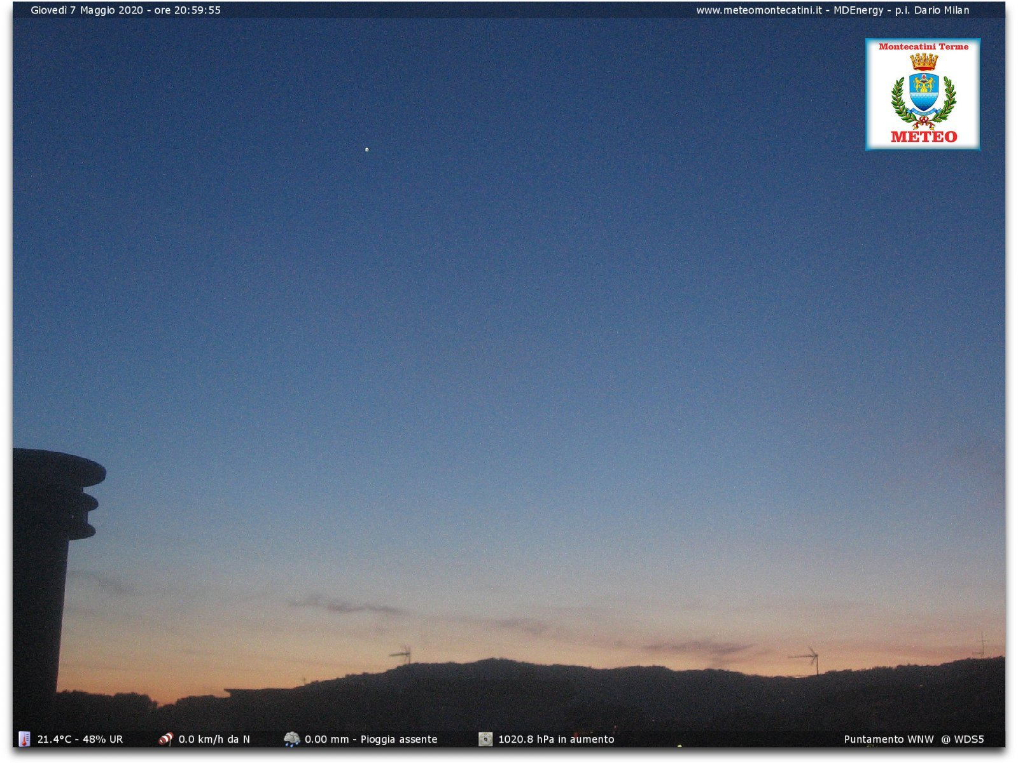
Task: Click the Montecatini Terme Meteo logo
Action: pos(923,94)
